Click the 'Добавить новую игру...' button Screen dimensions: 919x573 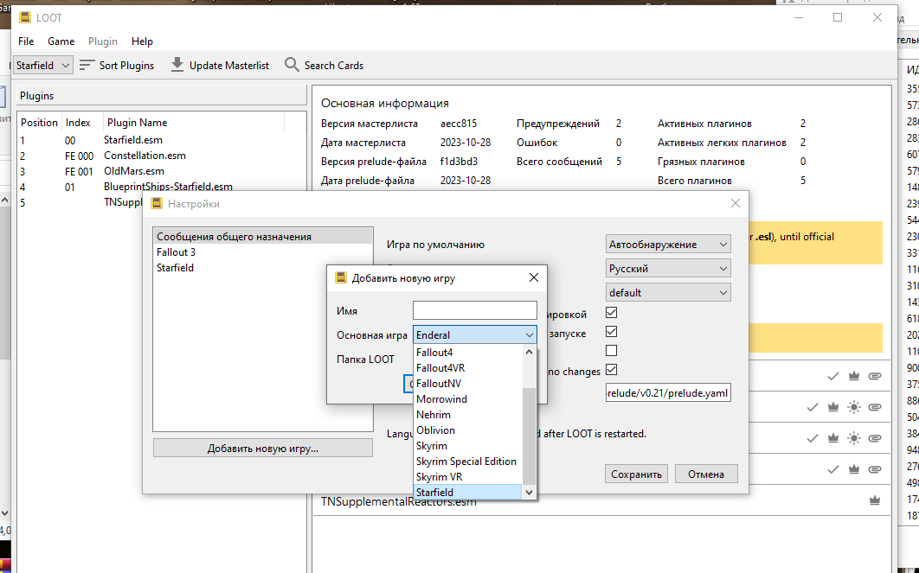tap(262, 449)
